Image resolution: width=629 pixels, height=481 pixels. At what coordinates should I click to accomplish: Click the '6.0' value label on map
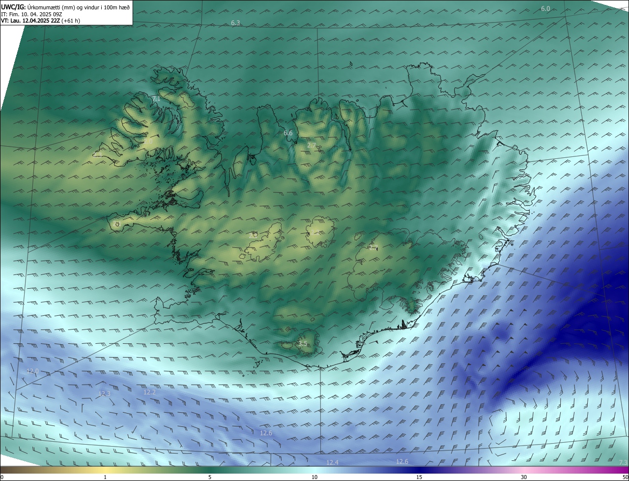click(545, 9)
